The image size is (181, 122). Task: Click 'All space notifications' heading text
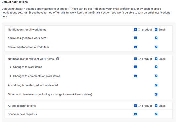pos(22,106)
